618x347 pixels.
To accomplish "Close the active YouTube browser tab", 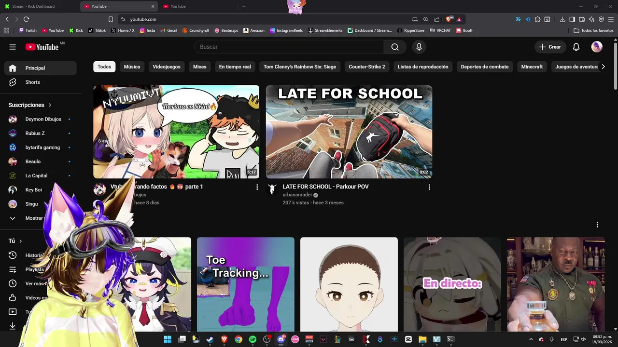I will [153, 6].
